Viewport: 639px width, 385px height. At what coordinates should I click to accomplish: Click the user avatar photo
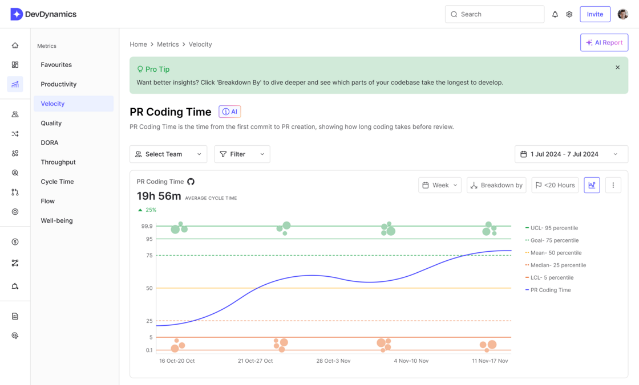point(622,14)
